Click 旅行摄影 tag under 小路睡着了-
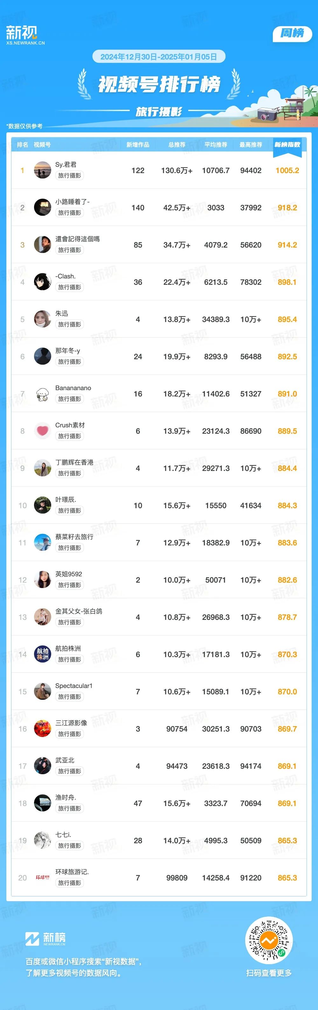This screenshot has height=1010, width=318. (x=69, y=213)
